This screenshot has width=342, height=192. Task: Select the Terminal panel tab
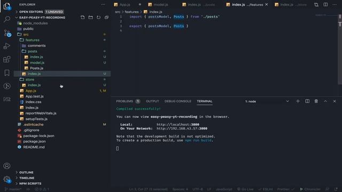point(204,101)
